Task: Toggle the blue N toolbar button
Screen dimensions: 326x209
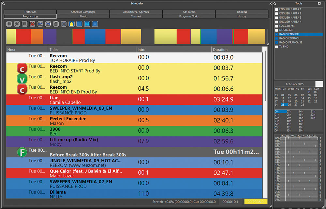Action: (79, 24)
